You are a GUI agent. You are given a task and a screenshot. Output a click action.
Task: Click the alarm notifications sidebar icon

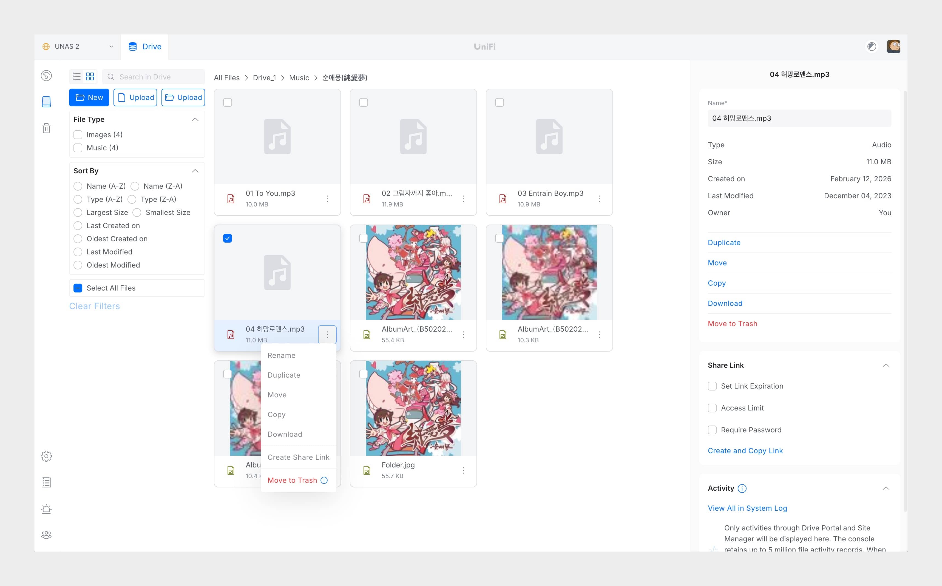[46, 509]
